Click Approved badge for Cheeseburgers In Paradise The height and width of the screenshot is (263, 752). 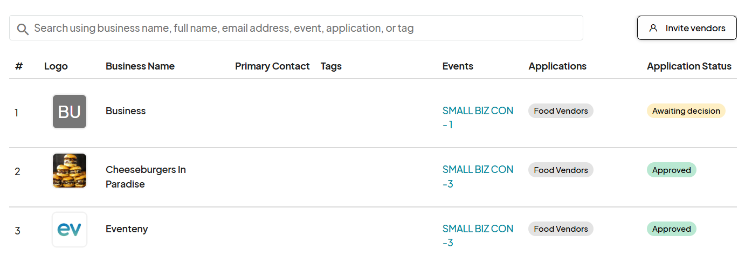pyautogui.click(x=671, y=170)
